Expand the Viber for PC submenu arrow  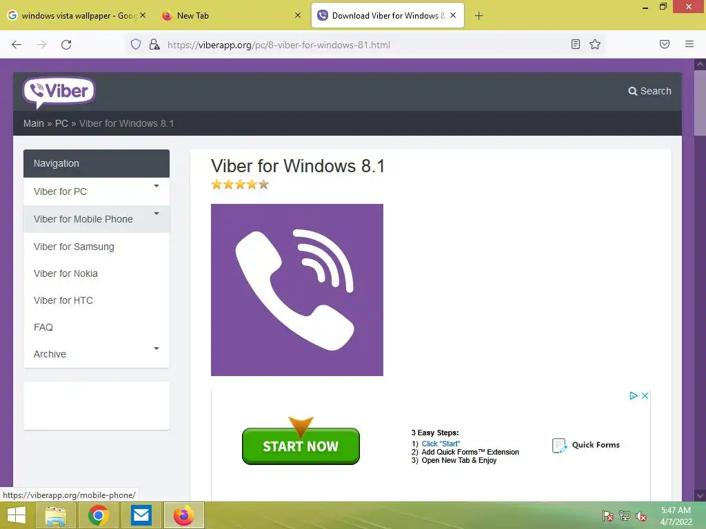pyautogui.click(x=157, y=186)
